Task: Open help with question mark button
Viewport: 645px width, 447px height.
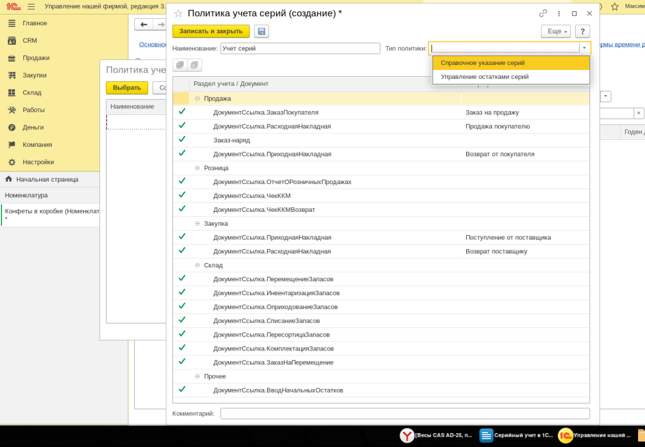Action: click(583, 32)
